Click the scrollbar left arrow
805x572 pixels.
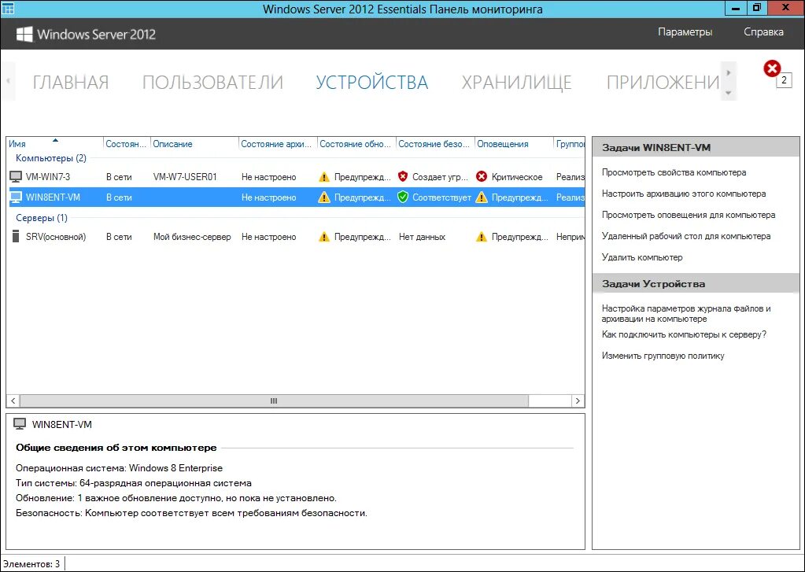13,401
